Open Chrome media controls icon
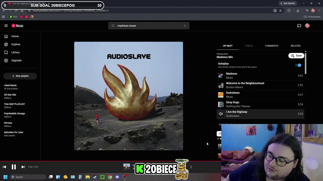Viewport: 323px width, 181px height. 307,11
